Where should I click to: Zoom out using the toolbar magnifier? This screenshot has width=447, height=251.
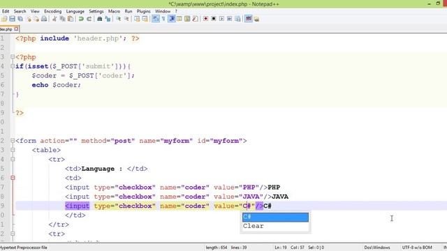pos(126,19)
